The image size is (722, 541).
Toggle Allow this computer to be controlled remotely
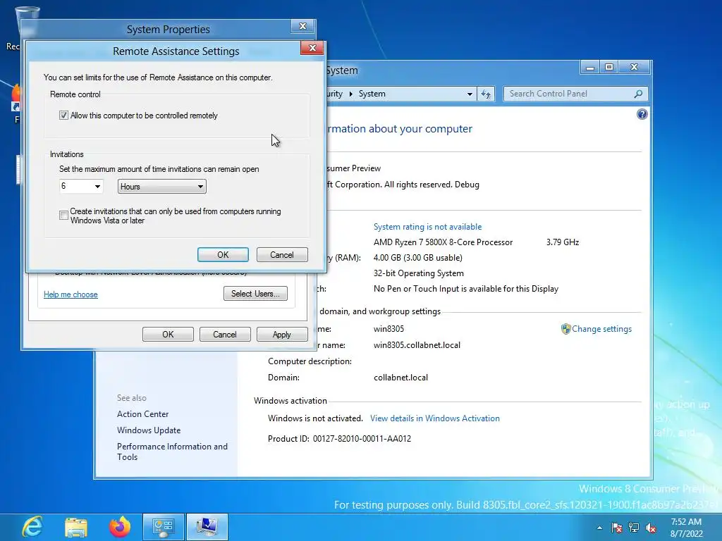coord(63,116)
